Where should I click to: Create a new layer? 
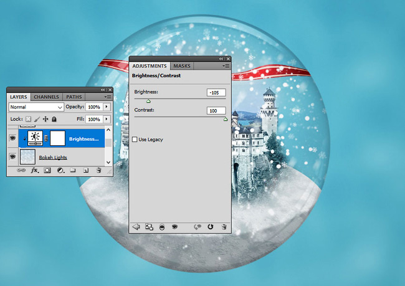(86, 171)
